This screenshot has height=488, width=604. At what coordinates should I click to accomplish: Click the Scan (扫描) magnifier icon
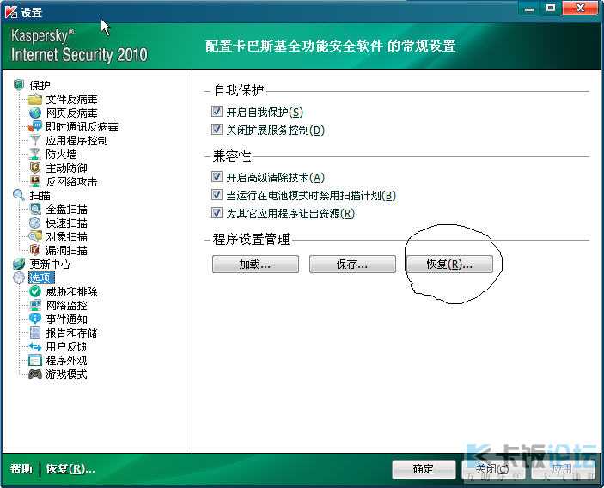tap(19, 195)
